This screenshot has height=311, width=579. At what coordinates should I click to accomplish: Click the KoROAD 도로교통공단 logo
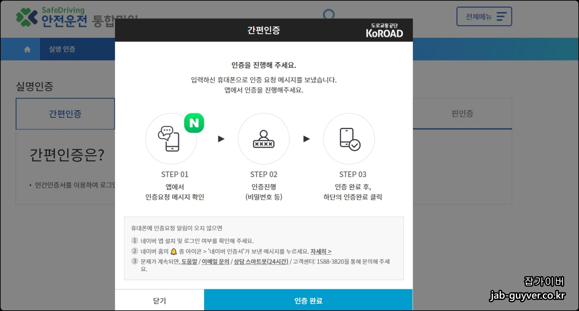point(385,30)
